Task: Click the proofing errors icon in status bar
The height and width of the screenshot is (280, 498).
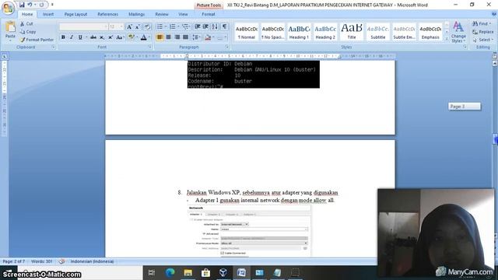Action: pyautogui.click(x=61, y=261)
